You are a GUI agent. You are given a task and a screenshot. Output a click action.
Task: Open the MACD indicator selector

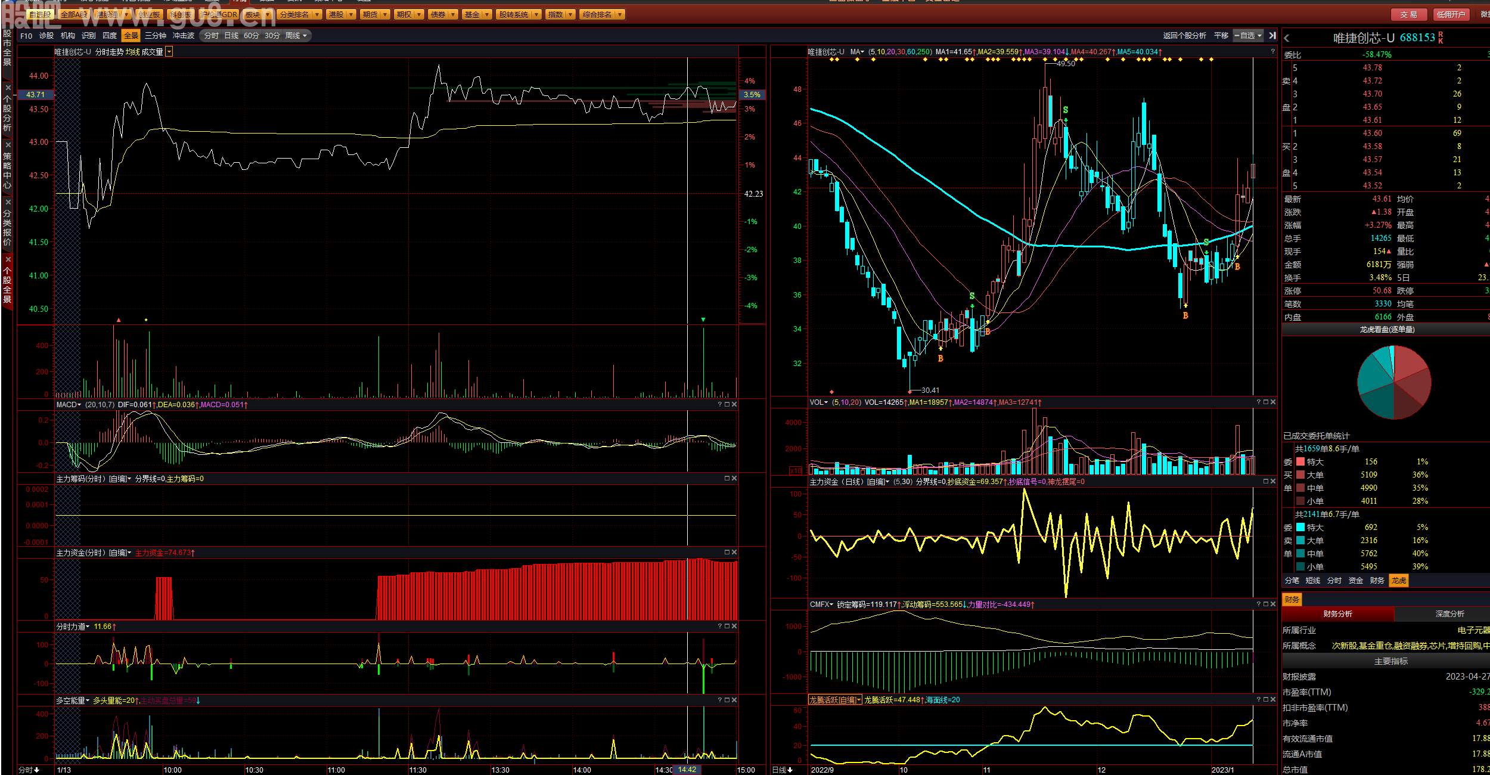click(69, 405)
